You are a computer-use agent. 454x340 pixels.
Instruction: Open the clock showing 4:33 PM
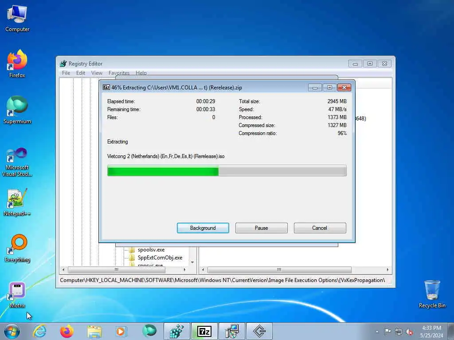[431, 331]
